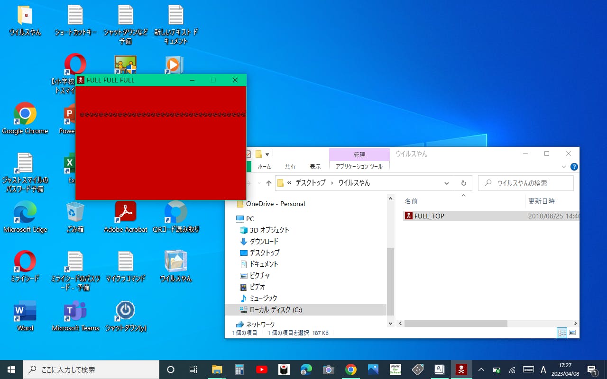Switch to details view in Explorer status bar

tap(562, 333)
